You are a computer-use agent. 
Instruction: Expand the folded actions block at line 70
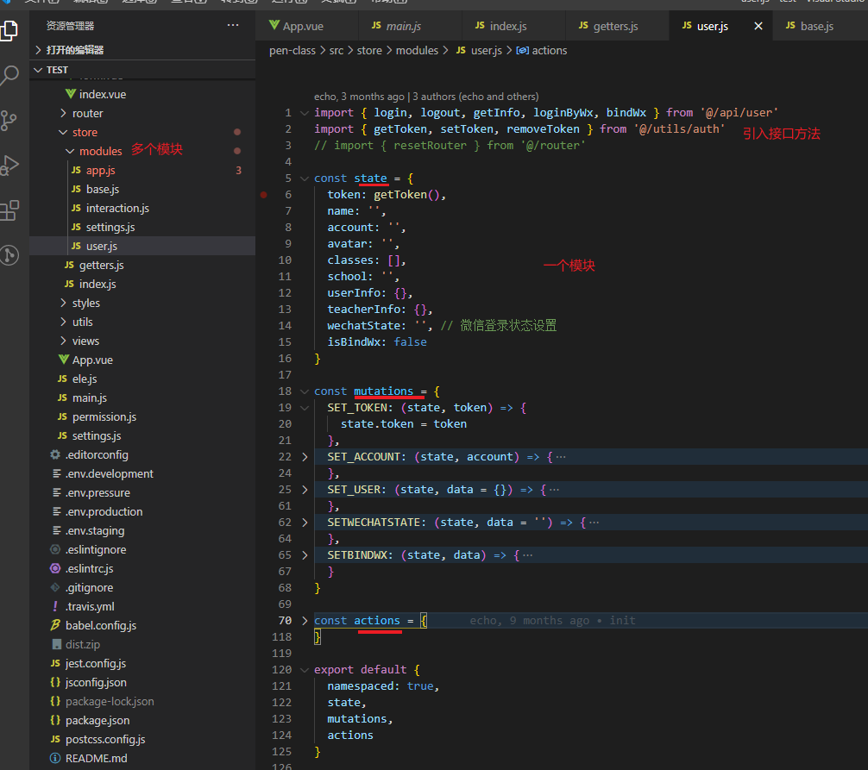click(x=304, y=621)
